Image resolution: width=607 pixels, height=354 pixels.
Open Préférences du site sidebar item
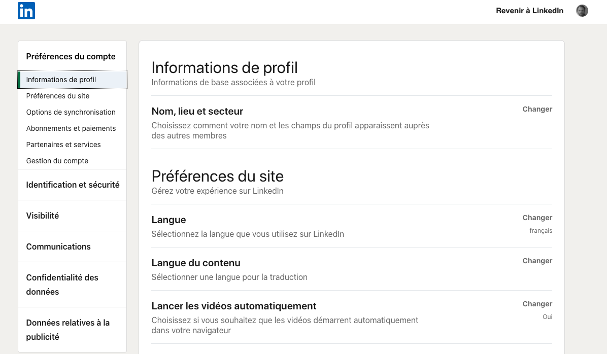(58, 96)
